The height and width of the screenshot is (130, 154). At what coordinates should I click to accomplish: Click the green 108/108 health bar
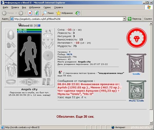point(29,30)
